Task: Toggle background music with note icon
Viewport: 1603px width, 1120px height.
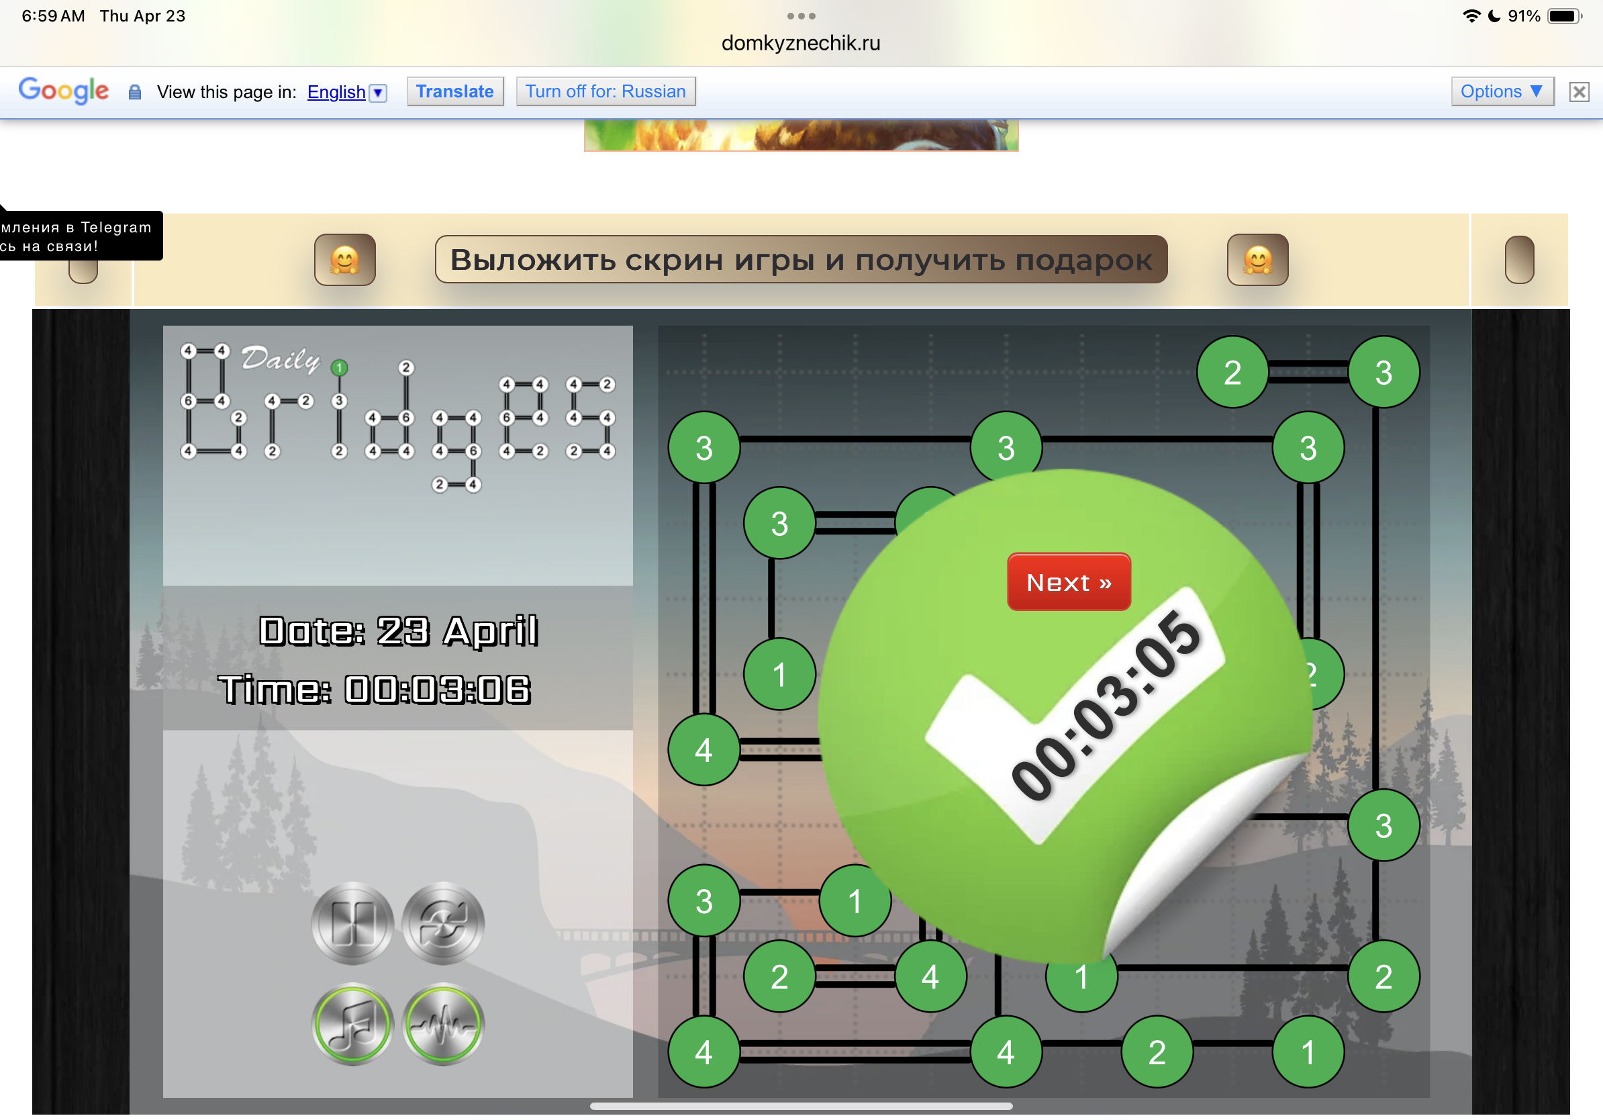Action: 352,1023
